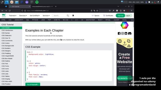Open the extensions puzzle icon
This screenshot has width=161, height=90.
pos(121,10)
